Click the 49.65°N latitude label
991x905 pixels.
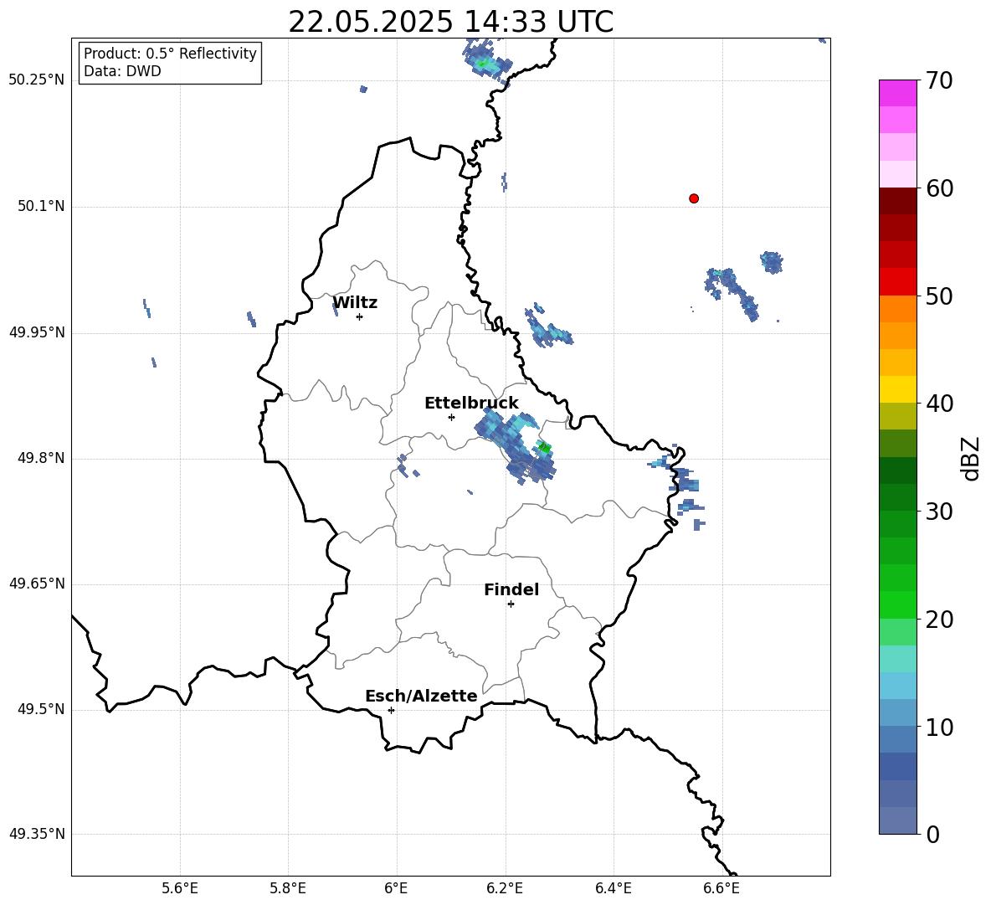coord(36,583)
